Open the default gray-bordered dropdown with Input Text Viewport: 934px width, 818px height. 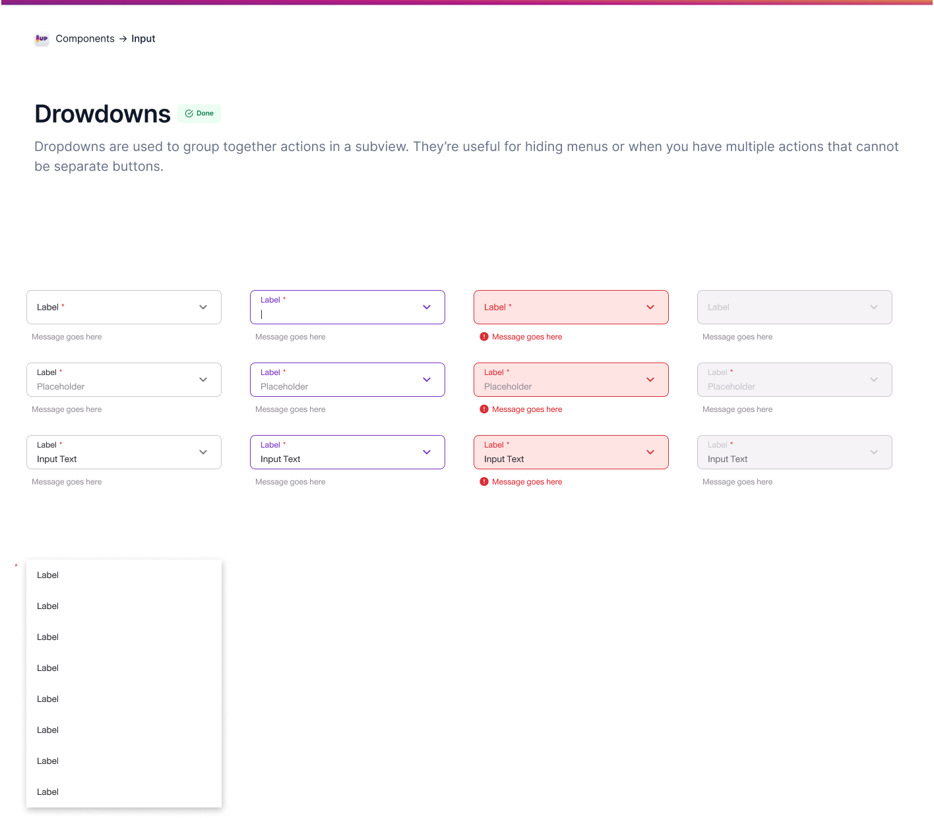click(x=123, y=452)
